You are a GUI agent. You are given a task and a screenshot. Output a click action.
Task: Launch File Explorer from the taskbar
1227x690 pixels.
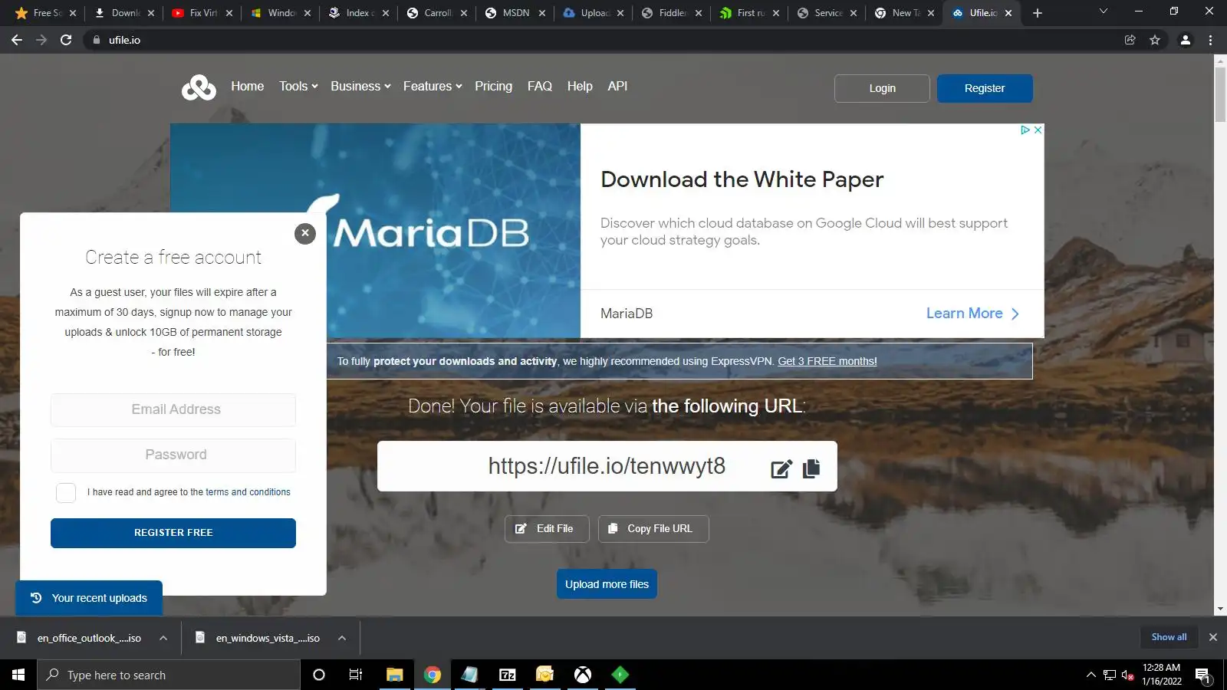(394, 675)
